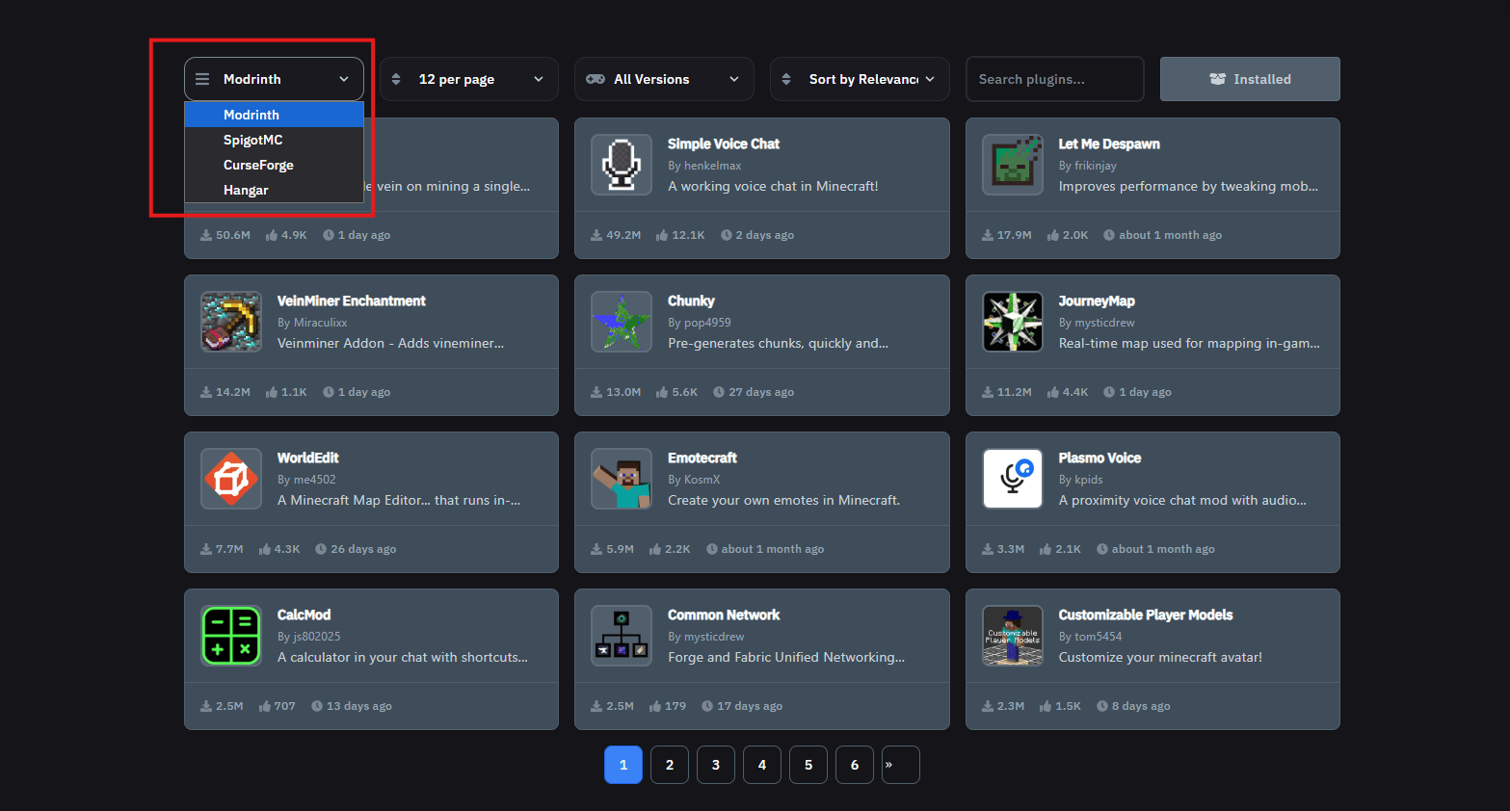Open the CalcMod calculator icon
The width and height of the screenshot is (1510, 811).
[231, 636]
